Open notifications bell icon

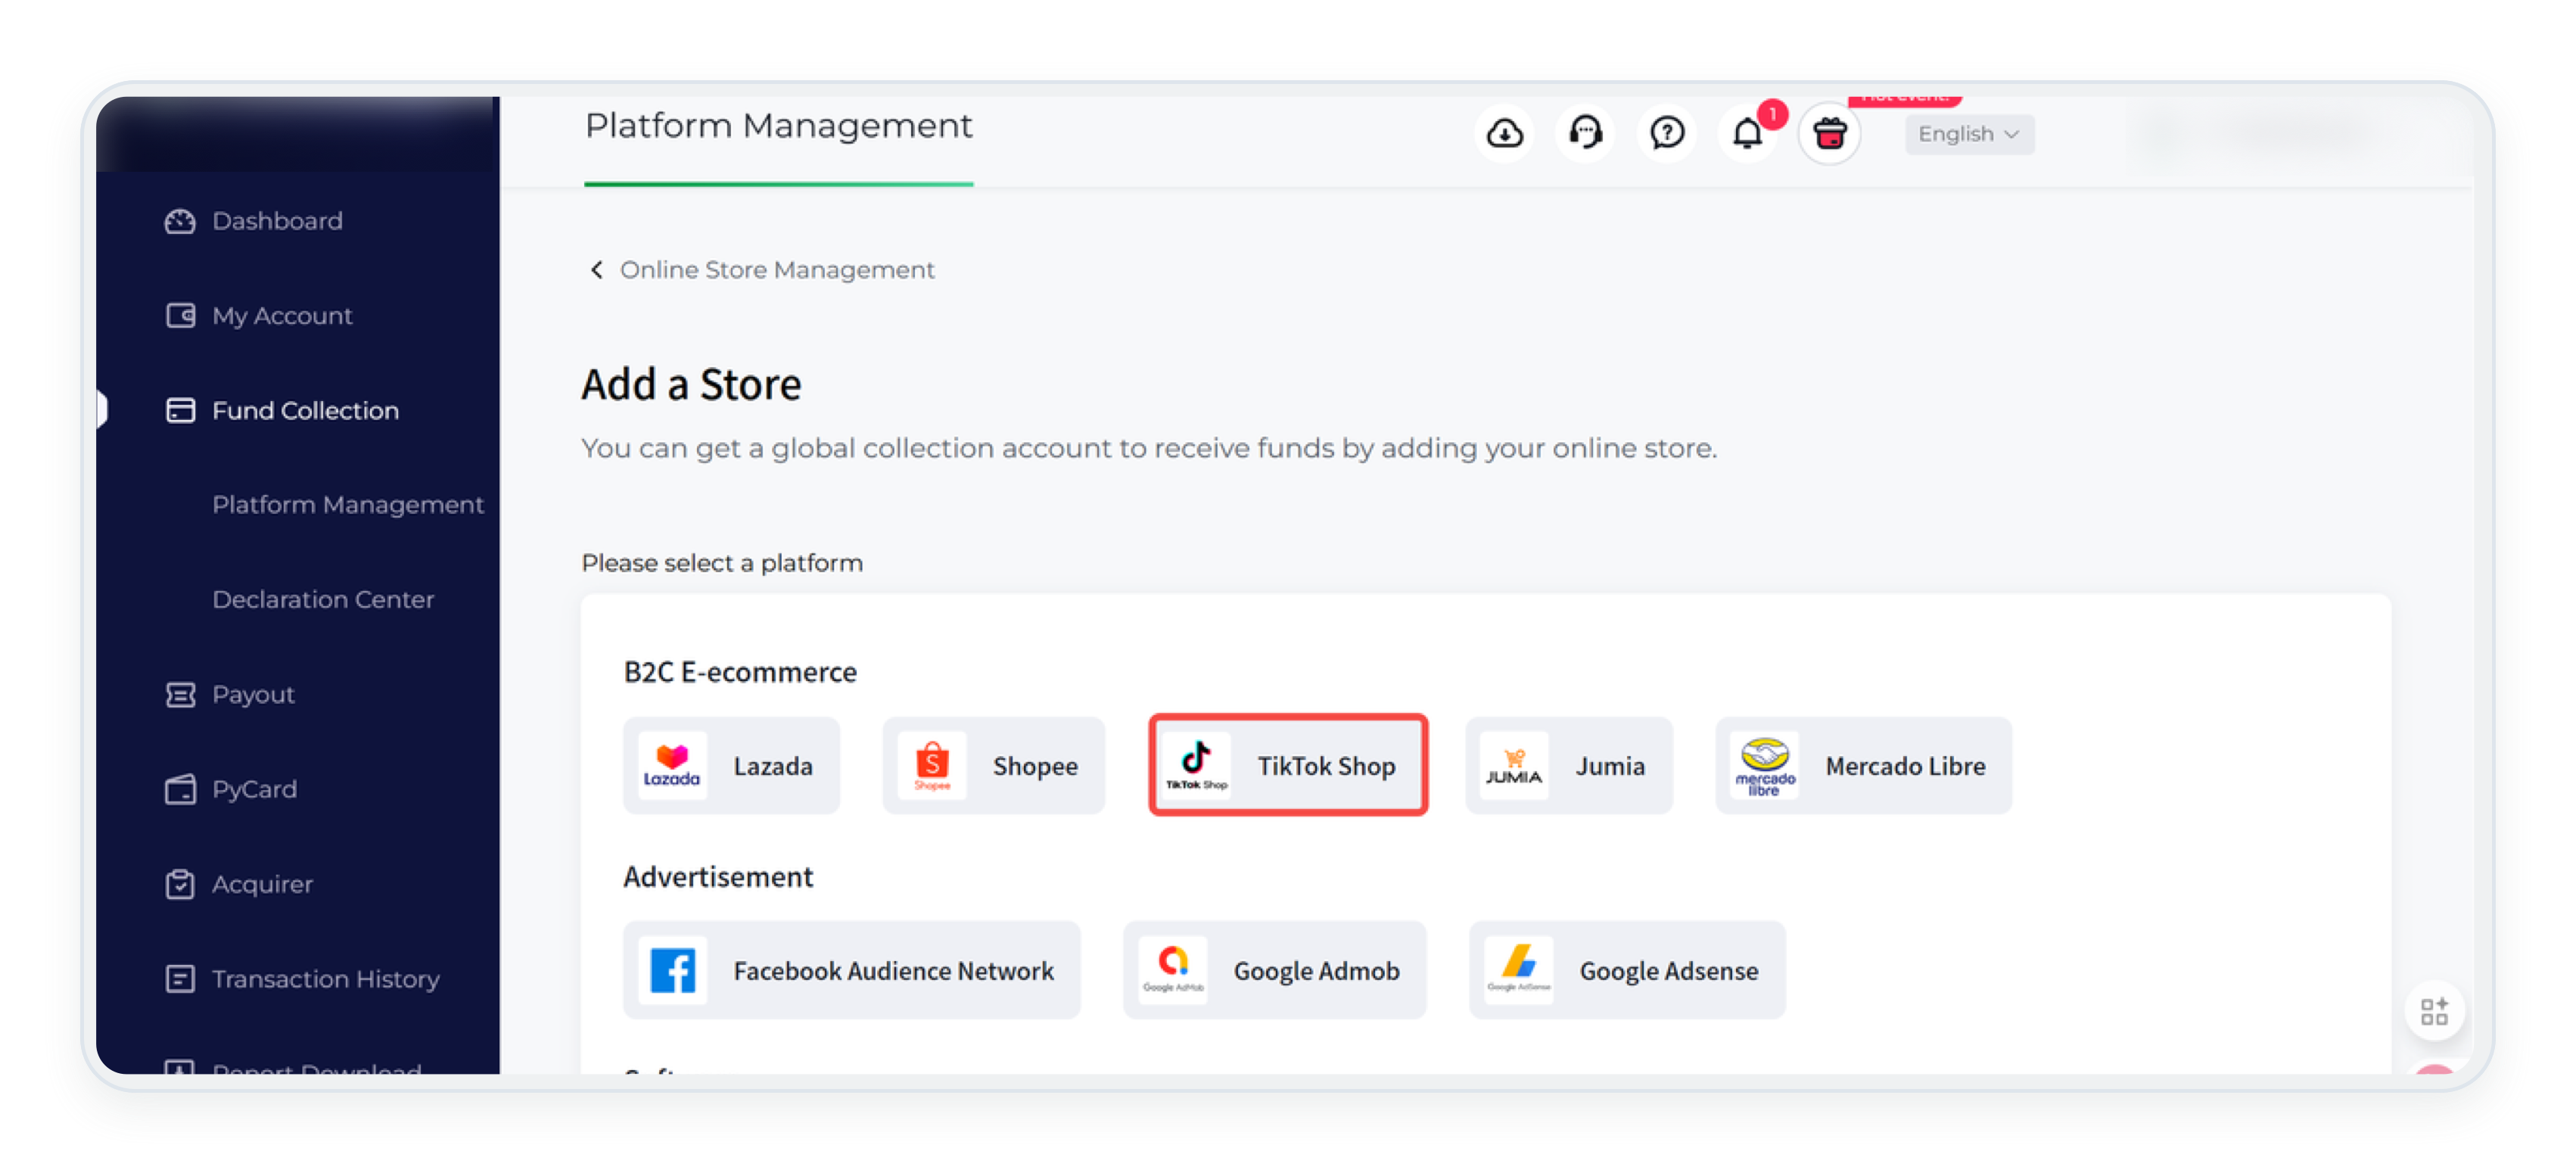coord(1747,133)
